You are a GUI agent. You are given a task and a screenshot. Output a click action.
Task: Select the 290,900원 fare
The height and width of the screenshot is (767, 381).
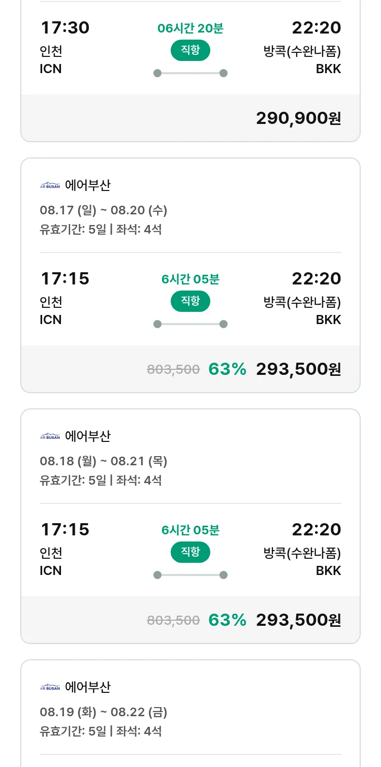298,118
